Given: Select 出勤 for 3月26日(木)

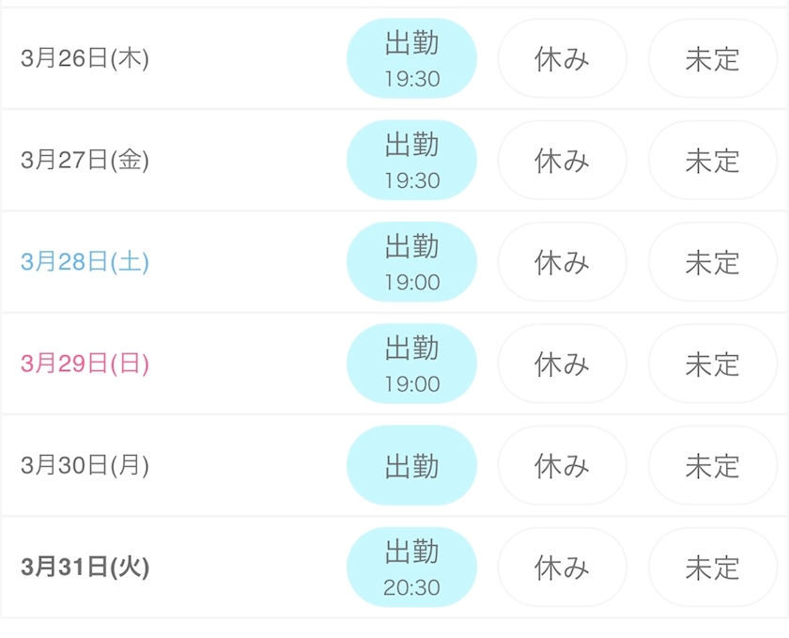Looking at the screenshot, I should point(411,58).
